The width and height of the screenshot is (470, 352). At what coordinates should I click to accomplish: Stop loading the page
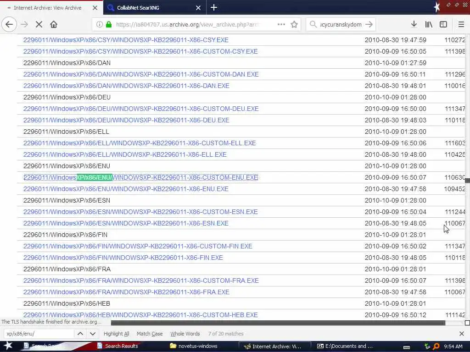tap(39, 25)
